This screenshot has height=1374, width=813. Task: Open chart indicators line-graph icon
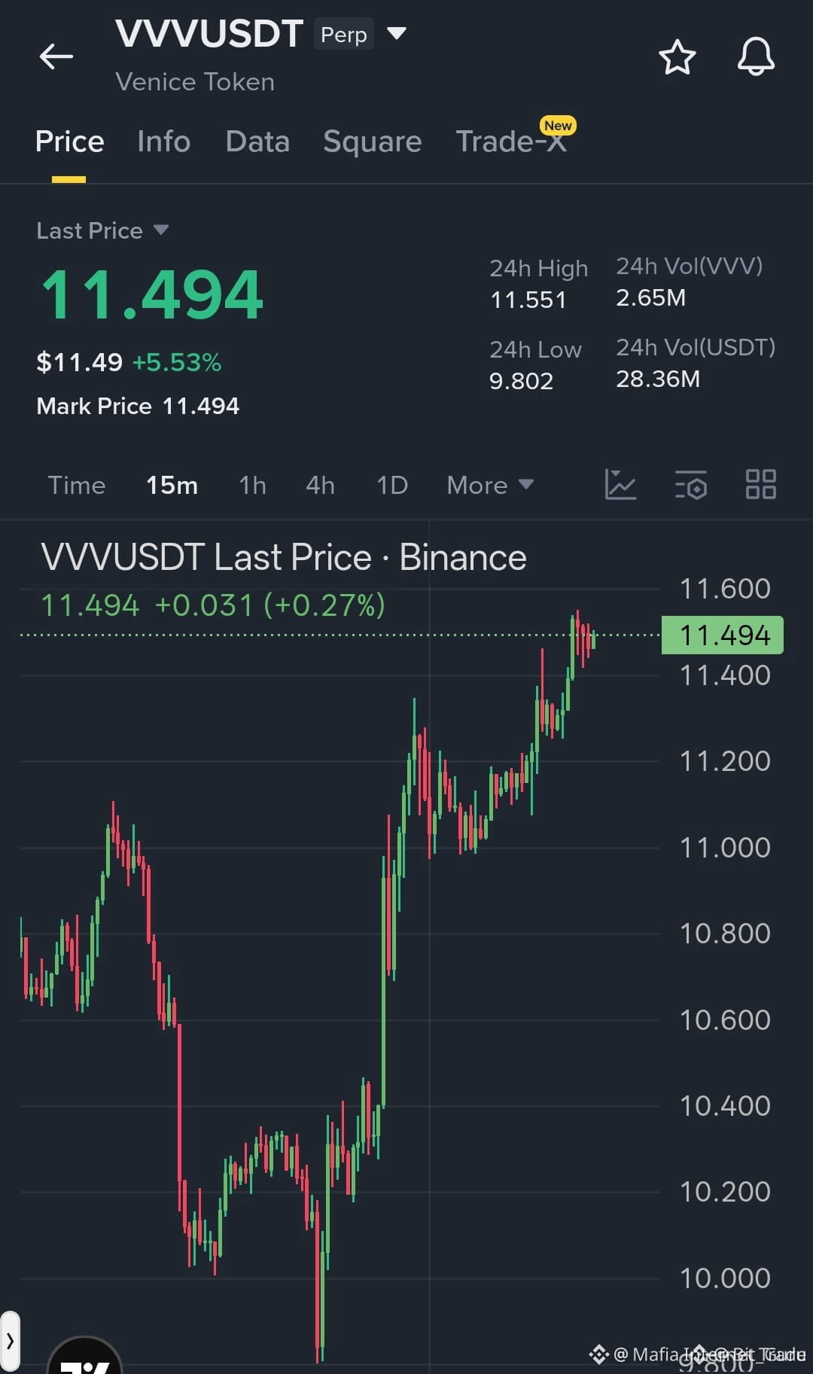pos(620,484)
